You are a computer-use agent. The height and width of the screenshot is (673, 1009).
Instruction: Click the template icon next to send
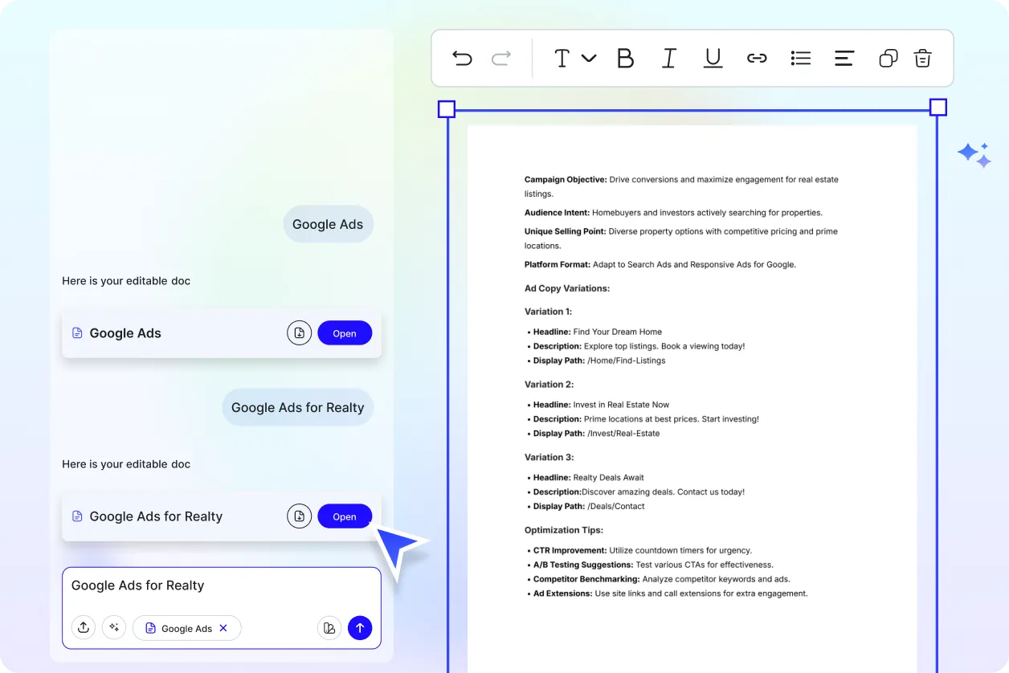329,628
